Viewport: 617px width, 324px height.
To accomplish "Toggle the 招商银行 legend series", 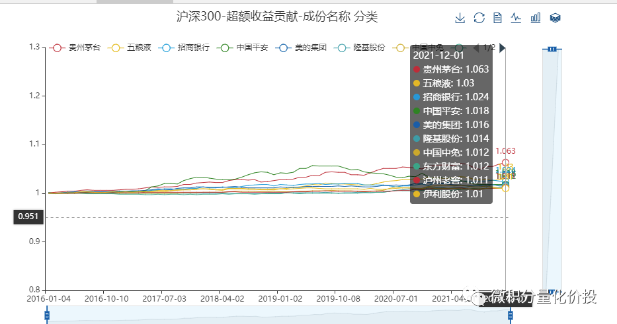I will 185,48.
